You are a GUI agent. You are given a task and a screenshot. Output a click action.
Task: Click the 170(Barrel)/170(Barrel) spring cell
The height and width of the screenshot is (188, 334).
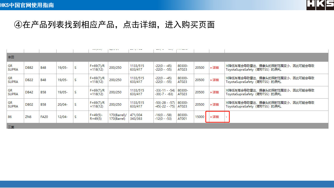[118, 117]
